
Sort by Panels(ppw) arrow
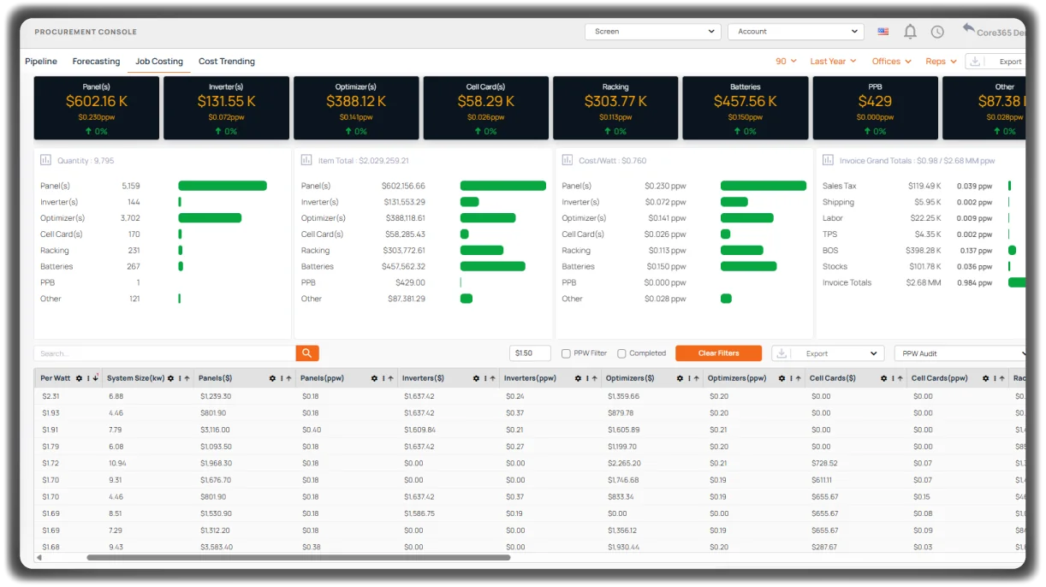point(390,378)
